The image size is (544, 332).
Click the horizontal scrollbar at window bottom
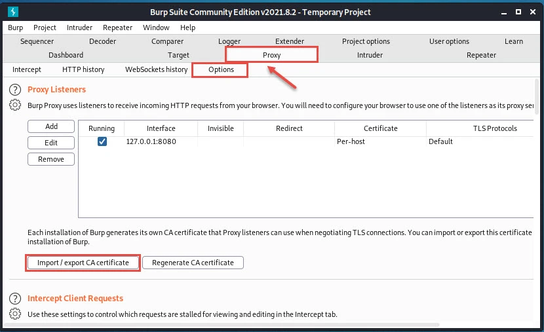221,325
